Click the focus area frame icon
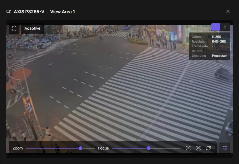Viewport: 239px width, 164px height. click(198, 148)
